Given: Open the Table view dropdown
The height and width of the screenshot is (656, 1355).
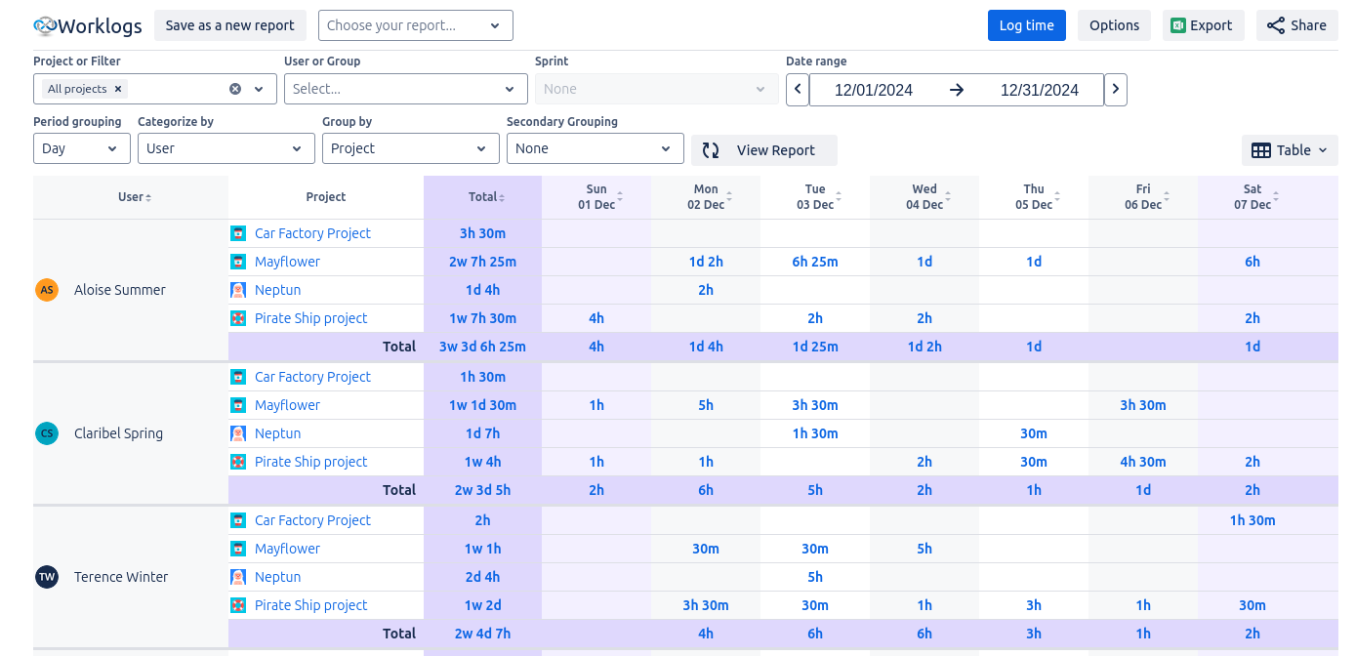Looking at the screenshot, I should pos(1290,150).
